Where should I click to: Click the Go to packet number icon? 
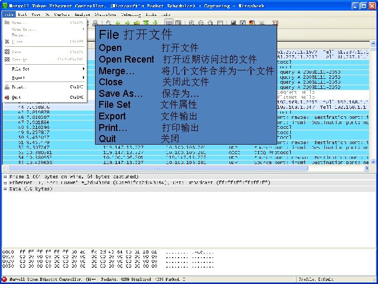[x=136, y=23]
